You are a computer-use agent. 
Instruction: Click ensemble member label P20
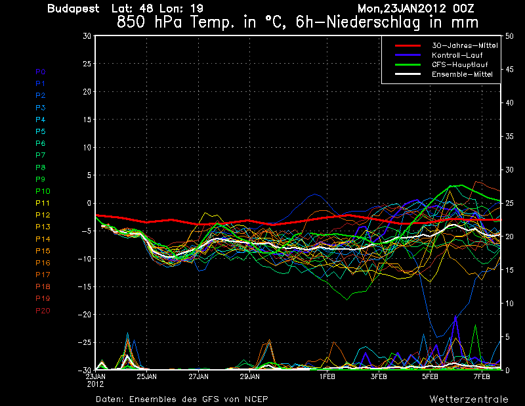point(42,311)
